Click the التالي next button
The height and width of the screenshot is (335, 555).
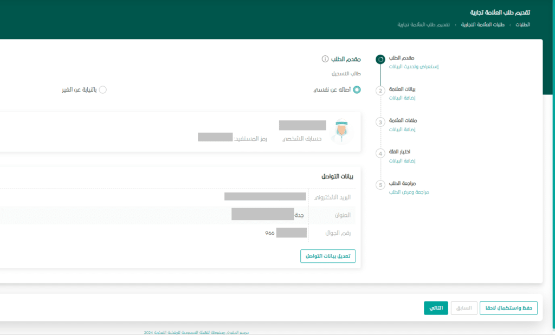[x=436, y=308]
